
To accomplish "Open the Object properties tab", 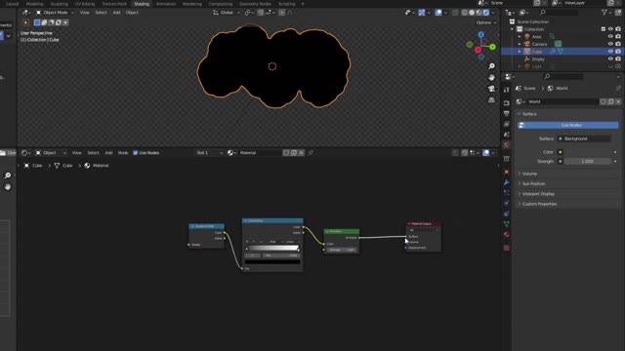I will pos(506,172).
